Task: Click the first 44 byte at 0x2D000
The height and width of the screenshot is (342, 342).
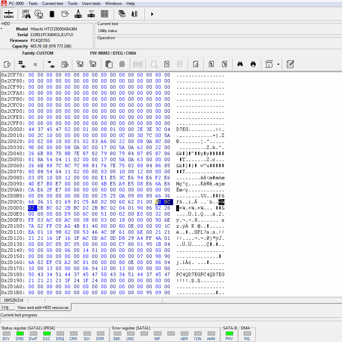Action: pyautogui.click(x=31, y=129)
